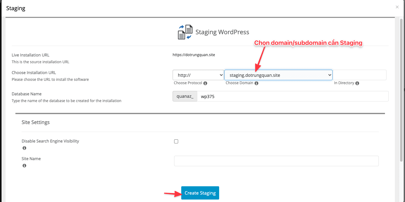Viewport: 405px width, 202px height.
Task: Click the In Directory input field
Action: tap(359, 75)
